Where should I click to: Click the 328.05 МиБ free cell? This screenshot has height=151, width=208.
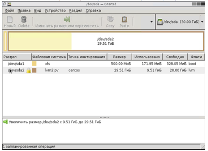tap(177, 64)
